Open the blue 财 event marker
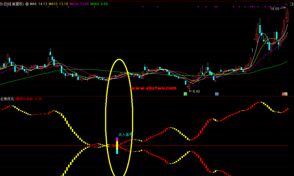Viewport: 294px width, 176px height. [217, 94]
